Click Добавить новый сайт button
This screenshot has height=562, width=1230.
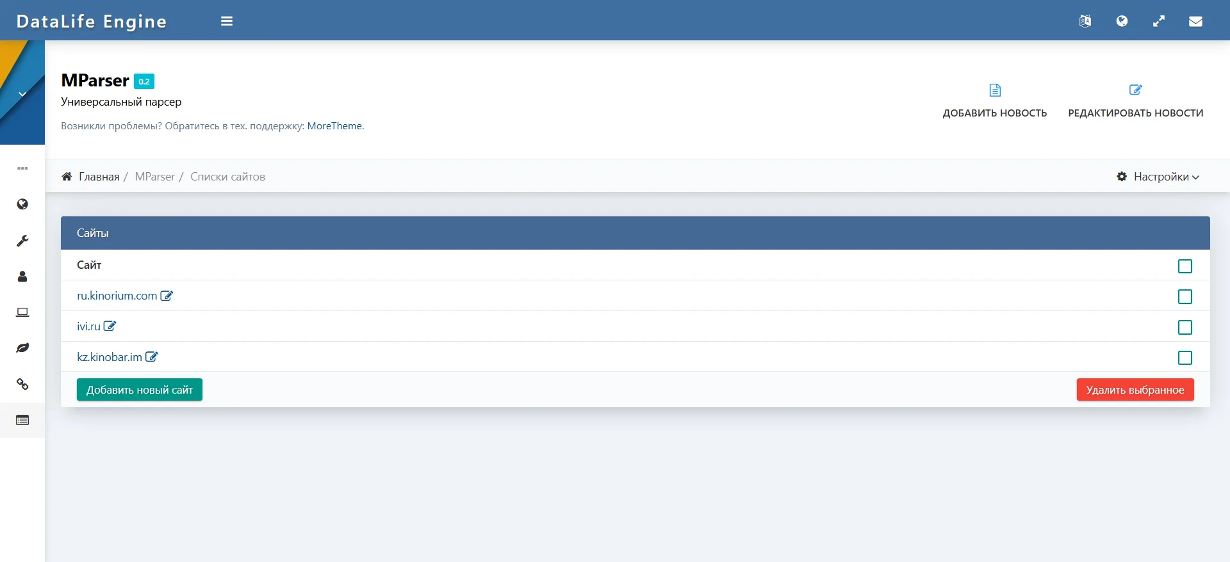pos(140,390)
